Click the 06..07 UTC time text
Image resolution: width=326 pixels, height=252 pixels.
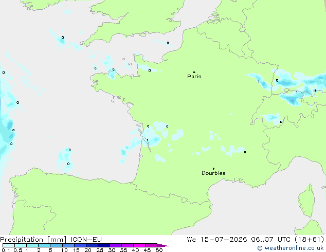point(270,240)
